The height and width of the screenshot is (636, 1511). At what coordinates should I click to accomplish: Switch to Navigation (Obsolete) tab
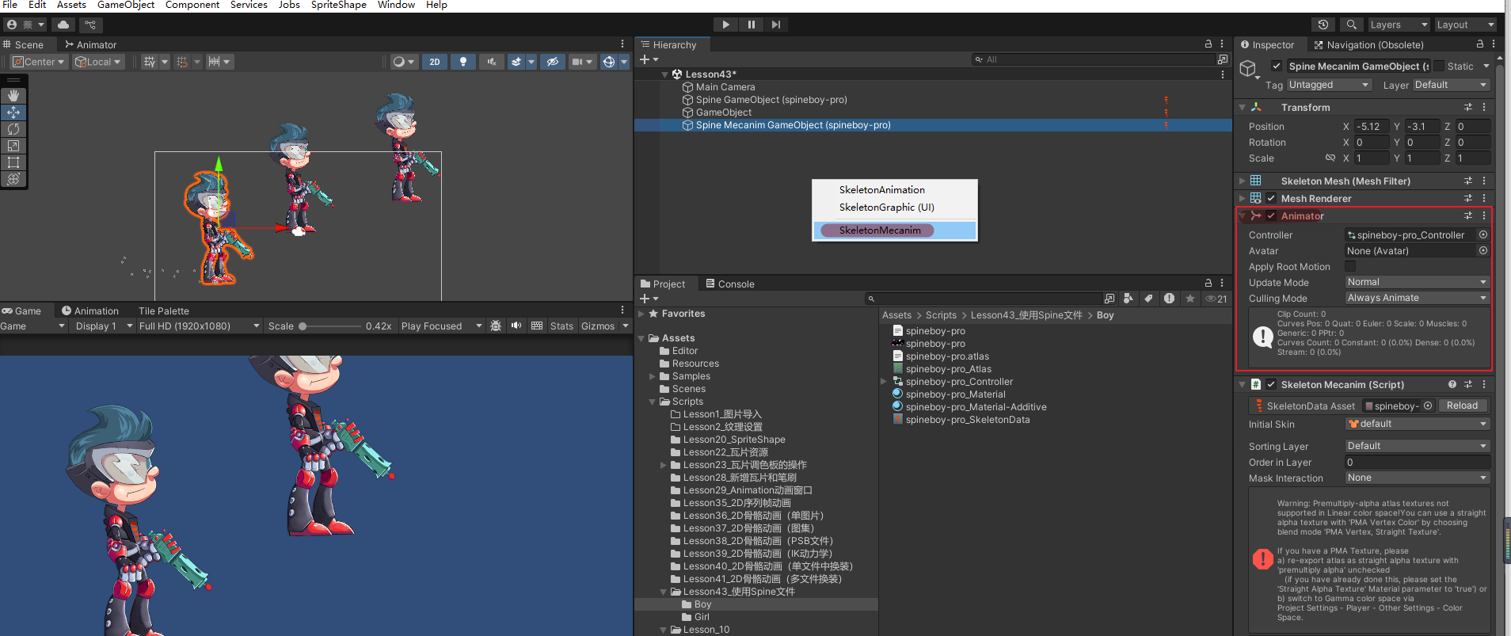[1368, 44]
